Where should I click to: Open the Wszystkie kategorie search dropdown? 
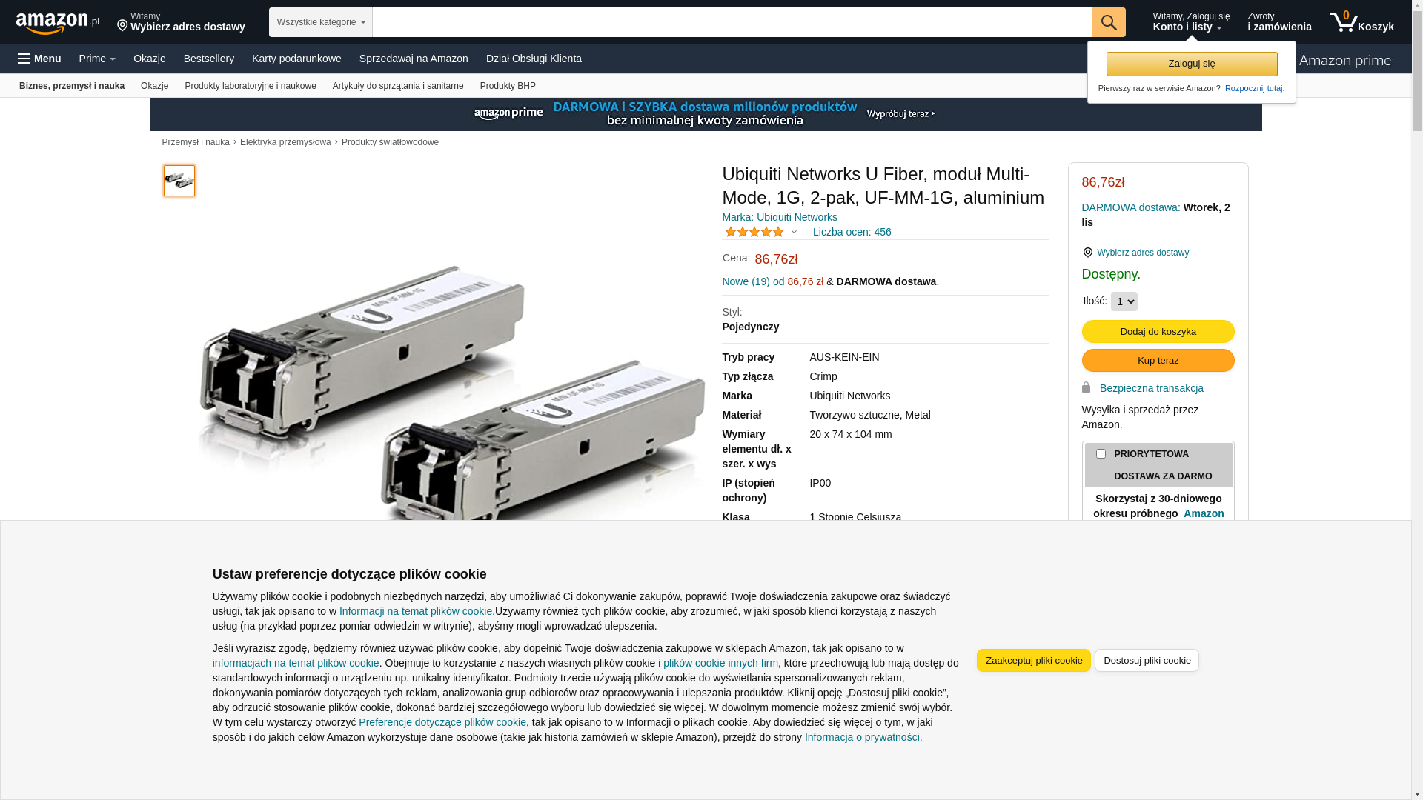pos(321,22)
